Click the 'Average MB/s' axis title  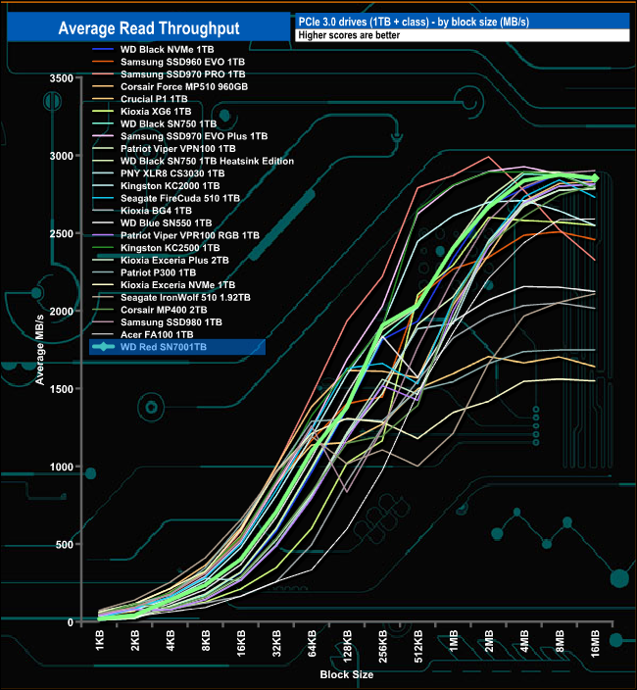40,350
